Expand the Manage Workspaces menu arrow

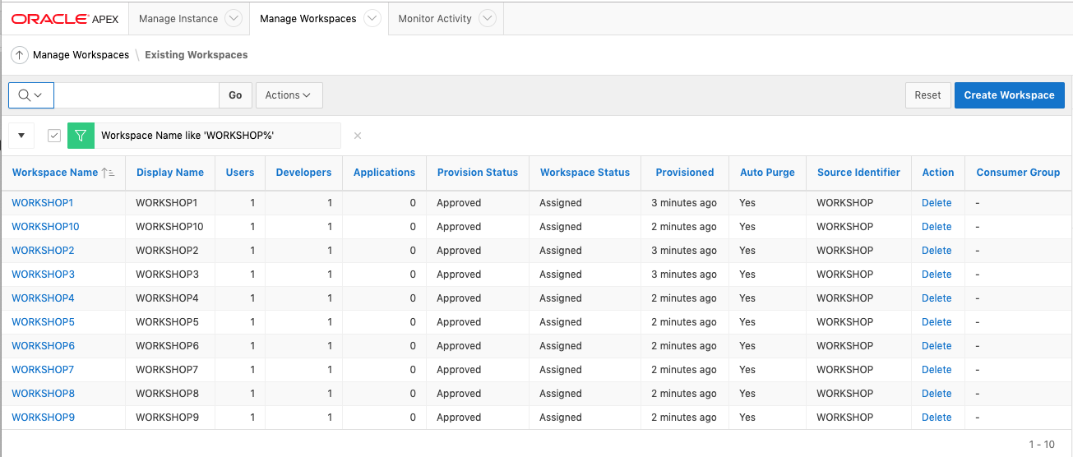[372, 19]
